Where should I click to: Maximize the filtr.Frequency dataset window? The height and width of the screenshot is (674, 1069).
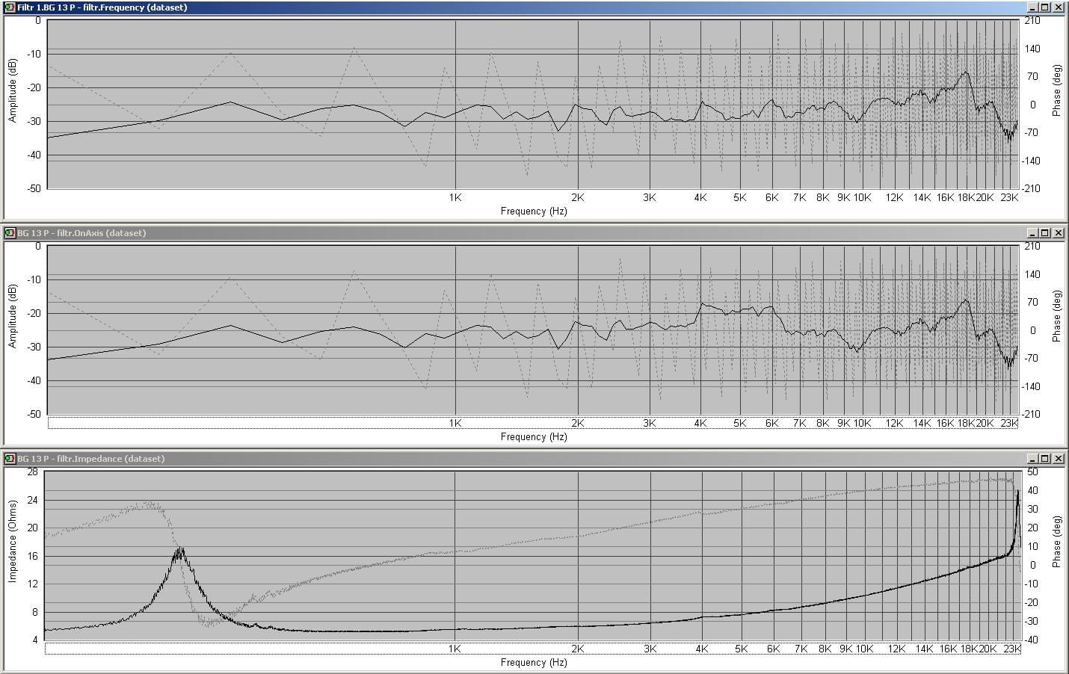click(x=1045, y=7)
